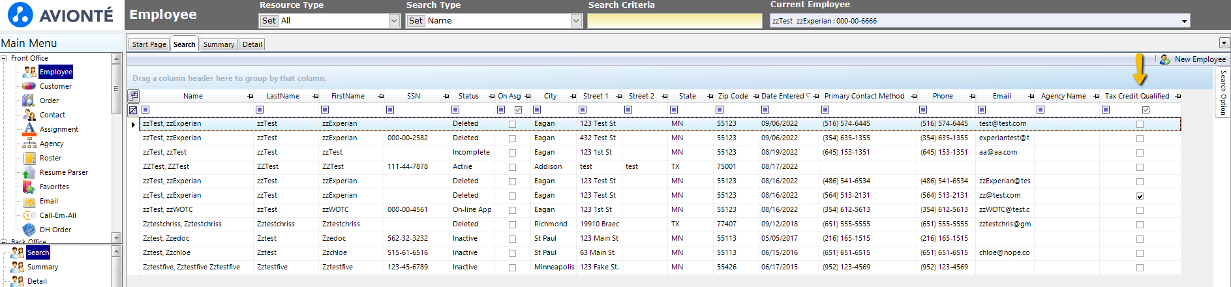This screenshot has width=1231, height=287.
Task: Click the pin icon on the SSN column
Action: click(446, 97)
